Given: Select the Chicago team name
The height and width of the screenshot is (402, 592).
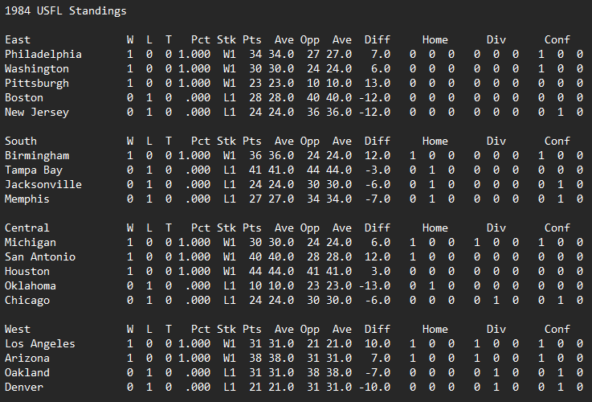Looking at the screenshot, I should pyautogui.click(x=27, y=301).
